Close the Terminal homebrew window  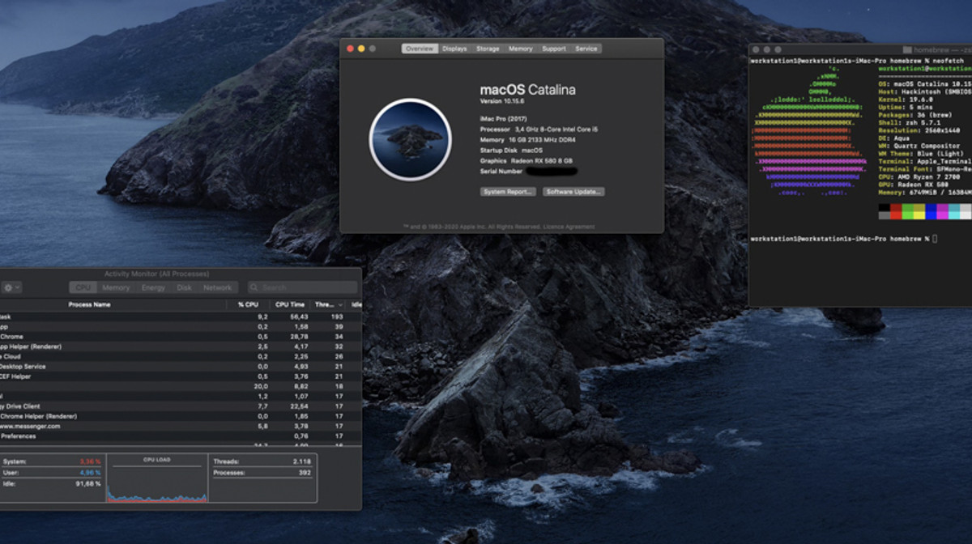pyautogui.click(x=757, y=50)
